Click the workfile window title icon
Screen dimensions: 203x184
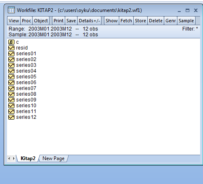(x=11, y=10)
